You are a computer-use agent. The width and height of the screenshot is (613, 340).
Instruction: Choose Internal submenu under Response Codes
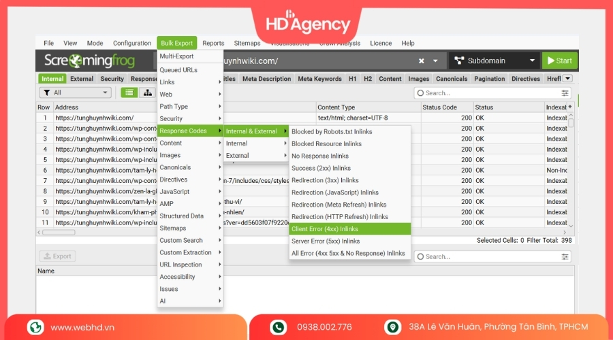pos(256,143)
